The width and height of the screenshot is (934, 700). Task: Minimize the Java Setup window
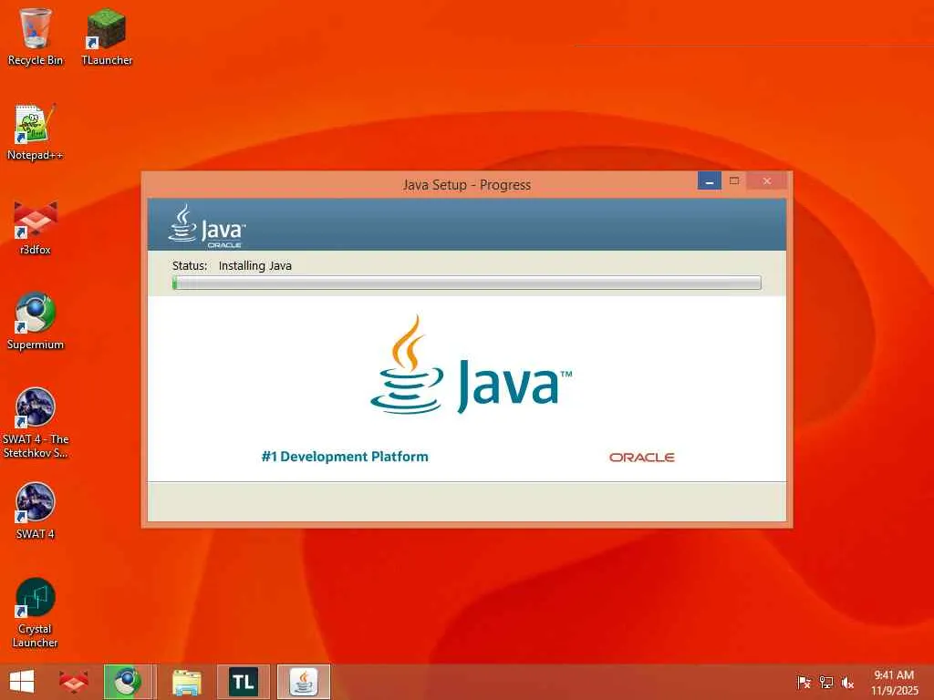(710, 181)
